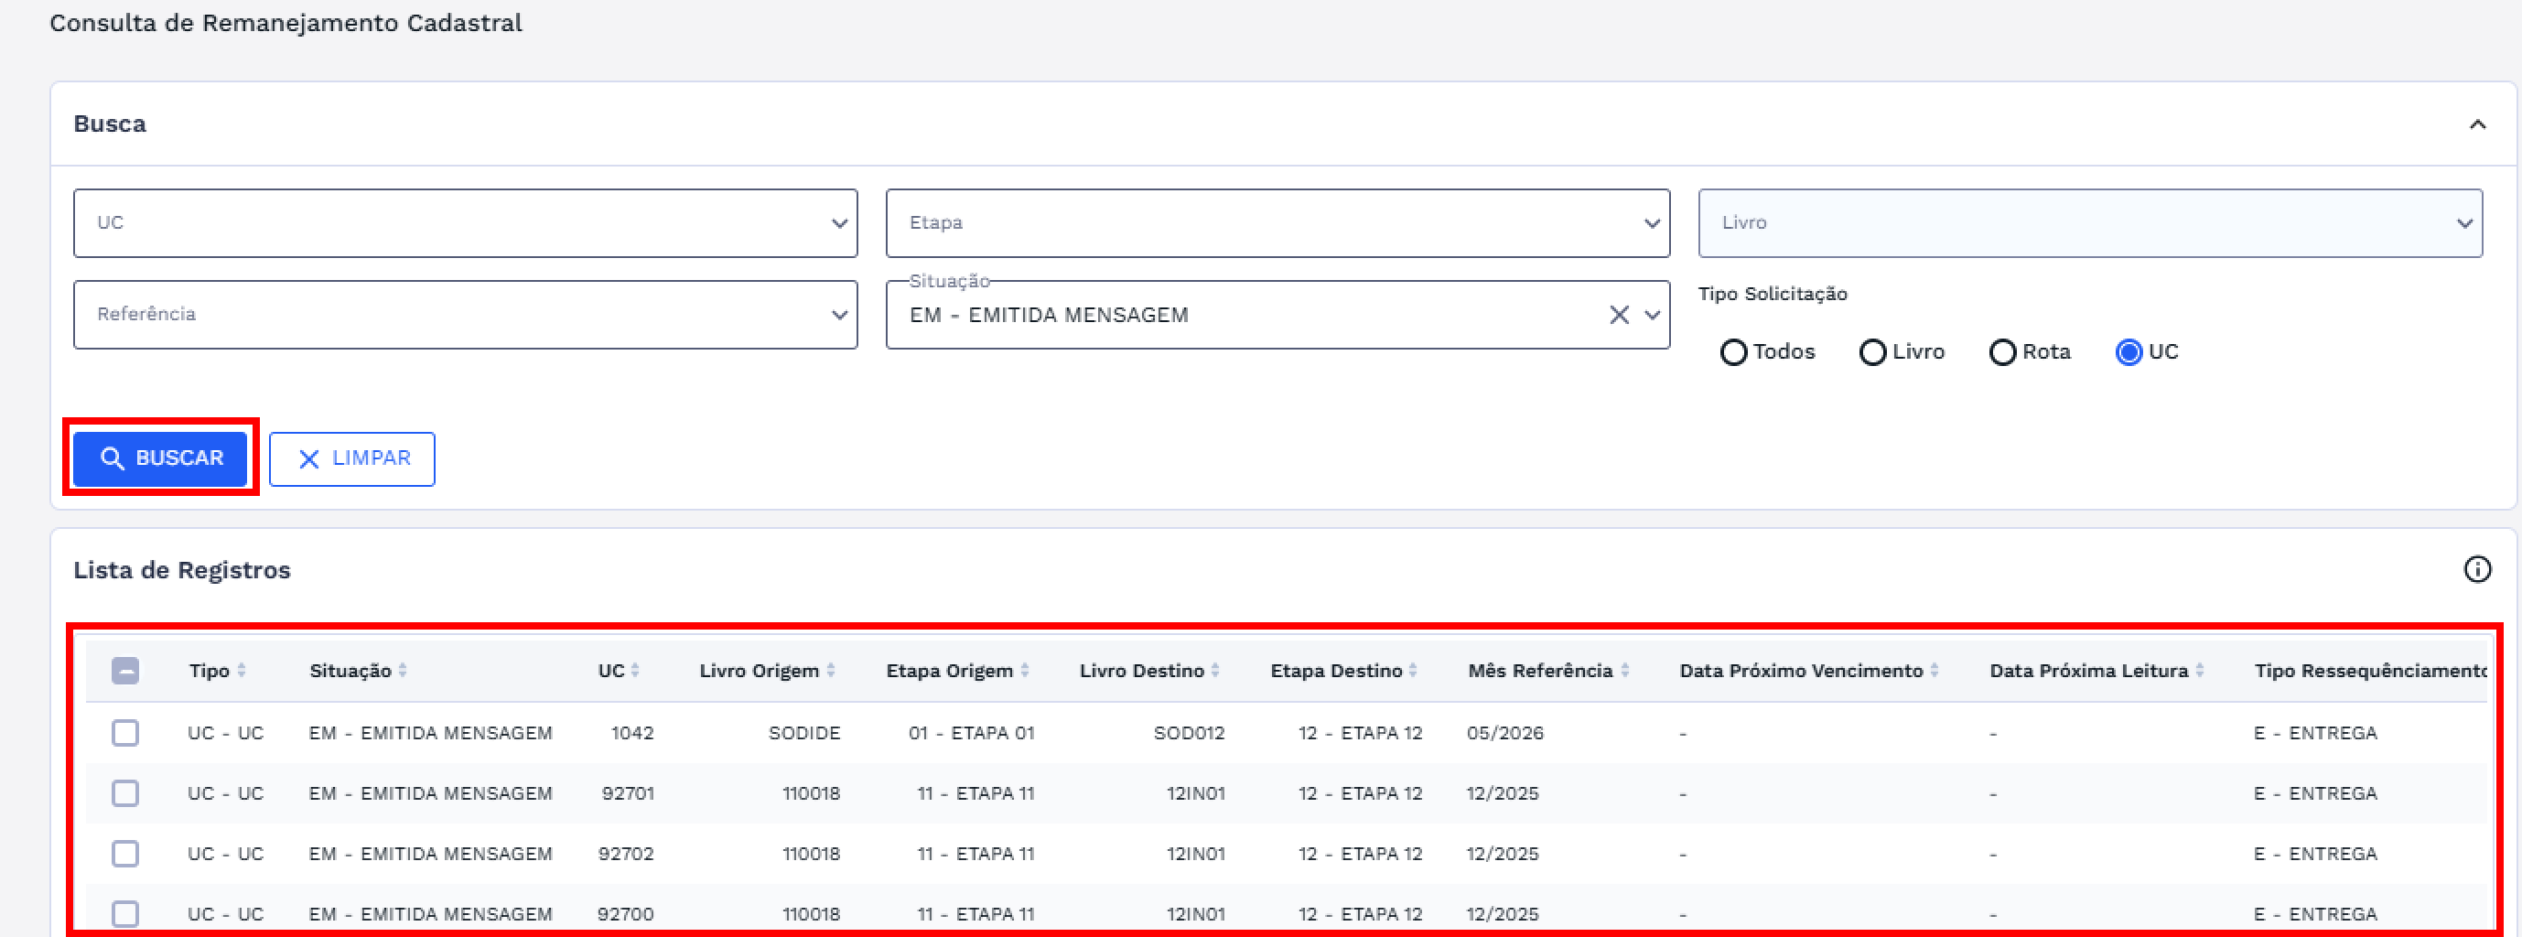
Task: Click the Consulta de Remanejamento Cadastral title
Action: 286,23
